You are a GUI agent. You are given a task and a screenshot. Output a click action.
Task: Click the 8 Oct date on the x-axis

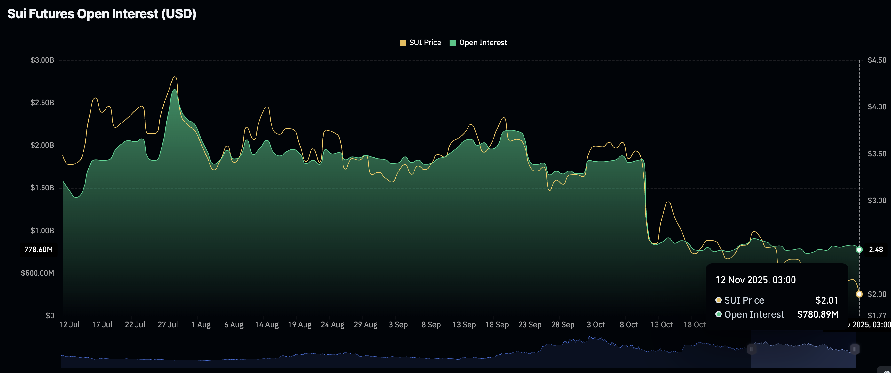(x=628, y=325)
